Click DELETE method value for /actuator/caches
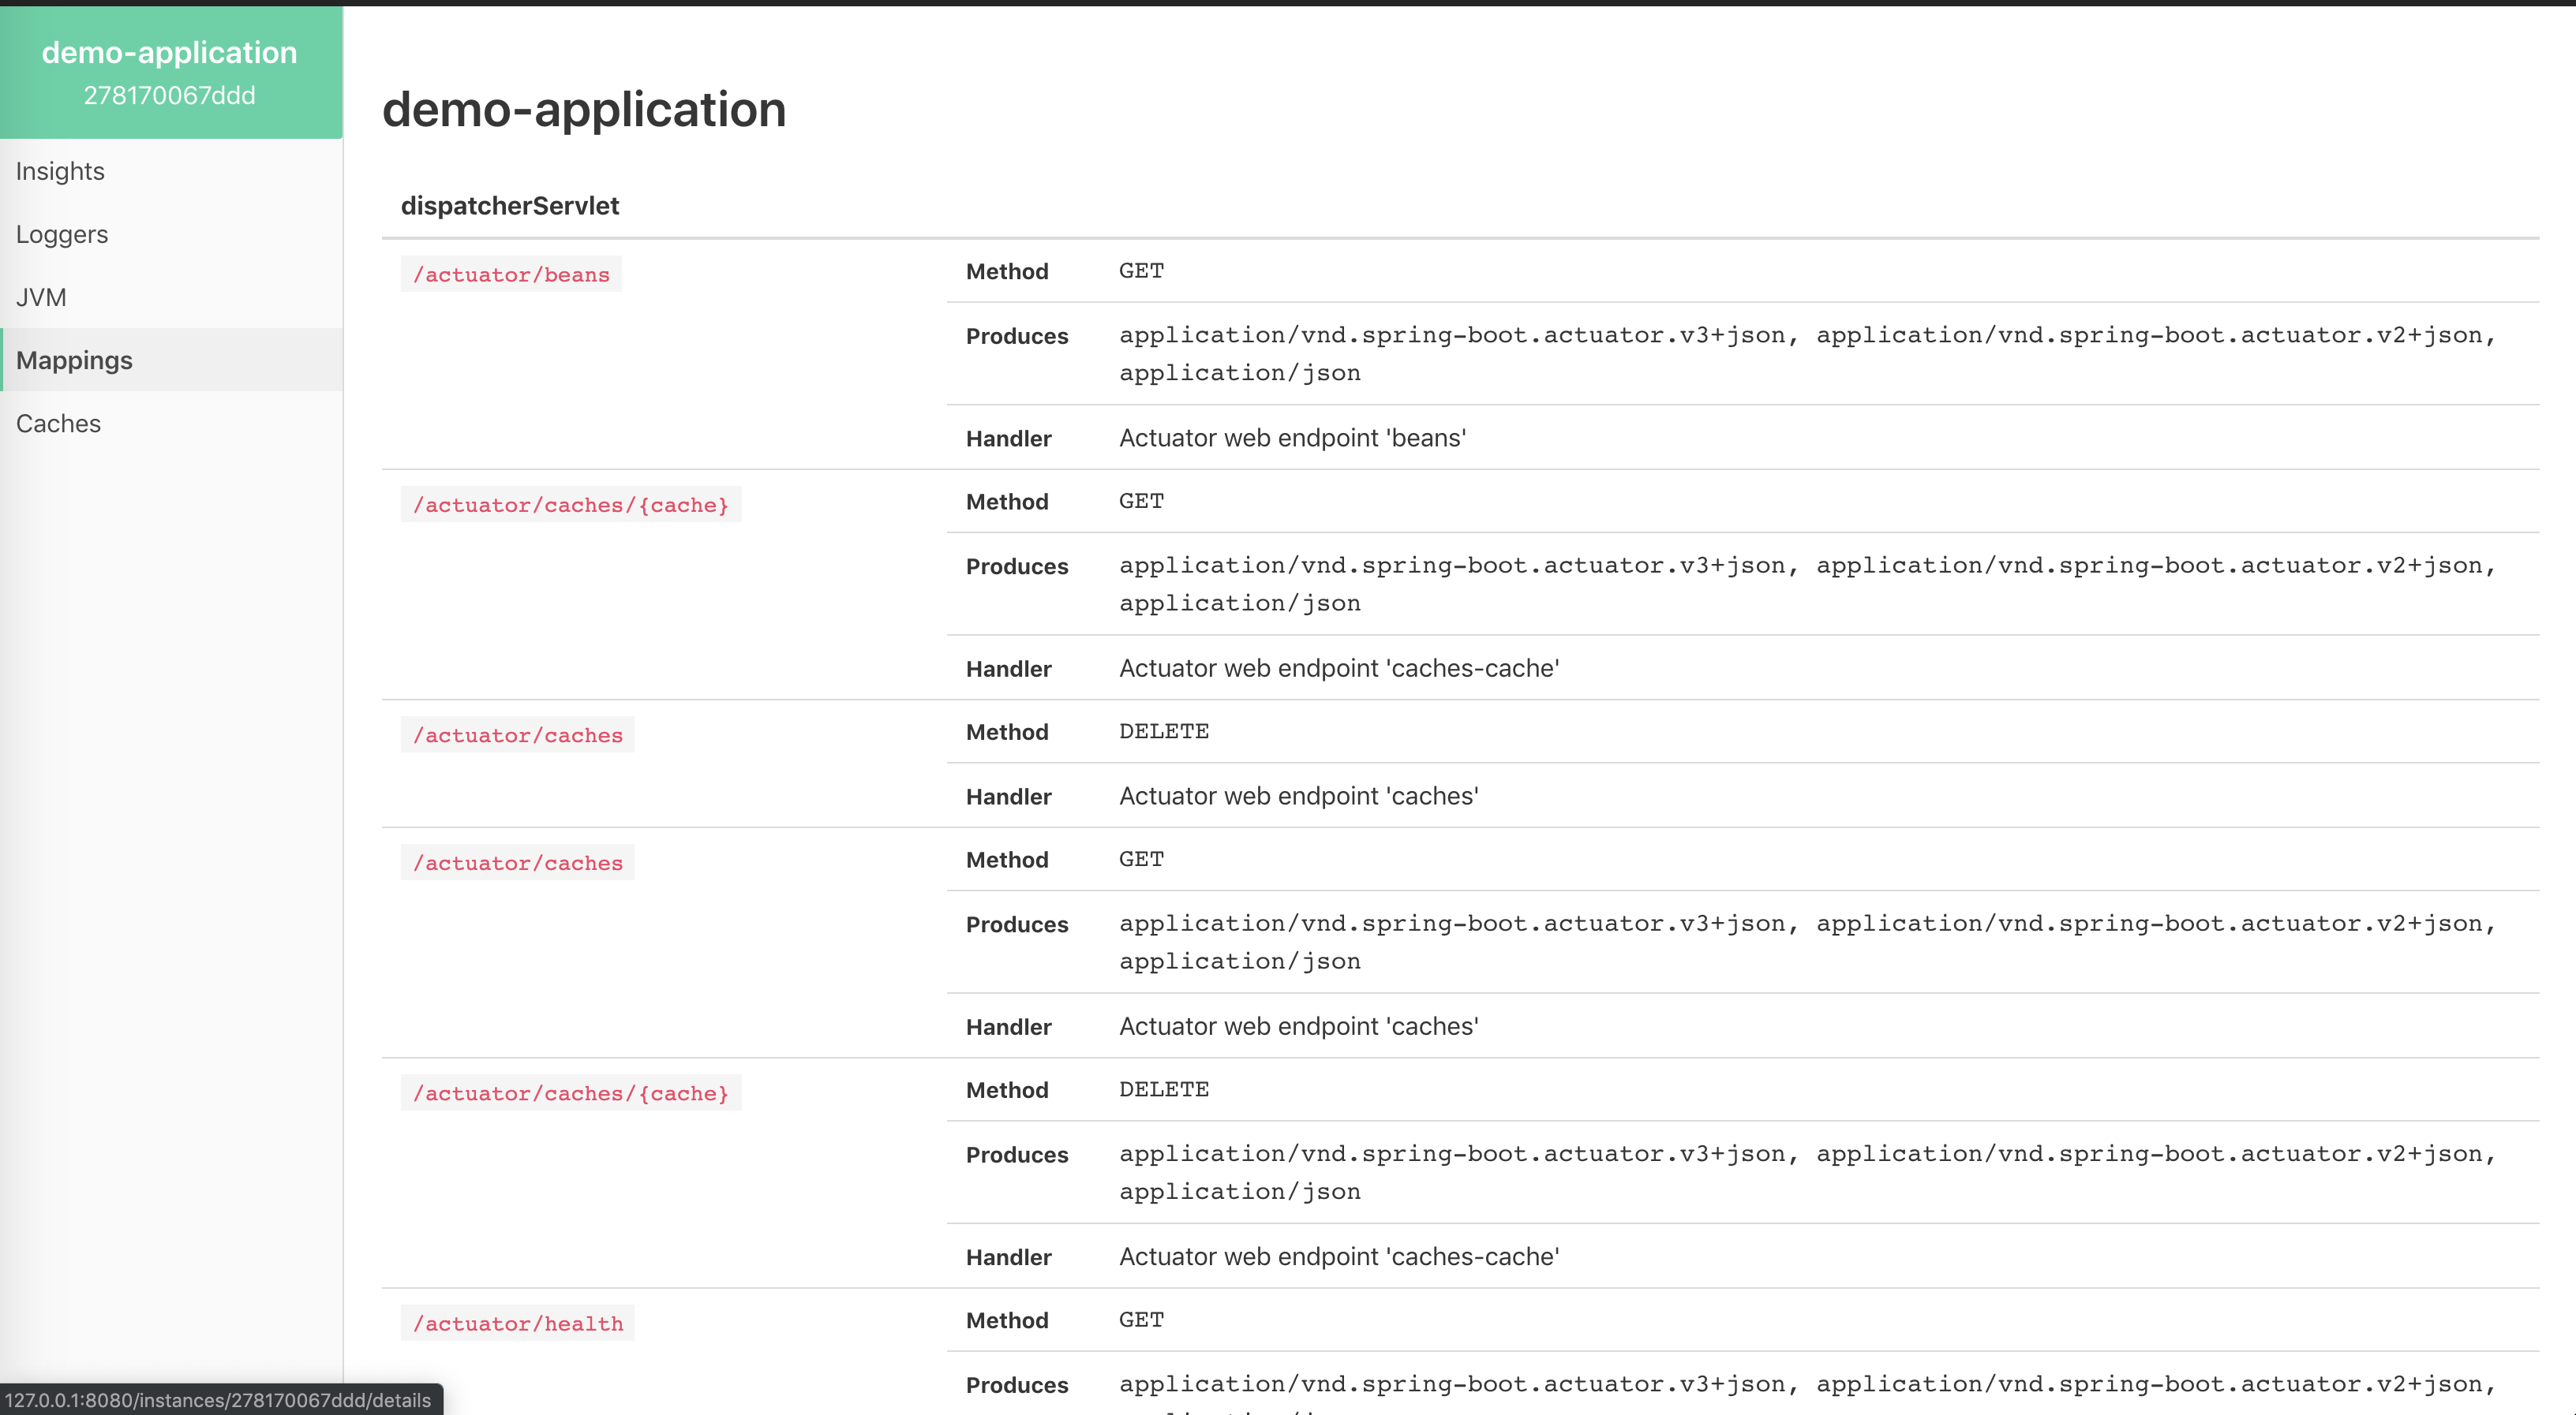2576x1415 pixels. point(1163,731)
